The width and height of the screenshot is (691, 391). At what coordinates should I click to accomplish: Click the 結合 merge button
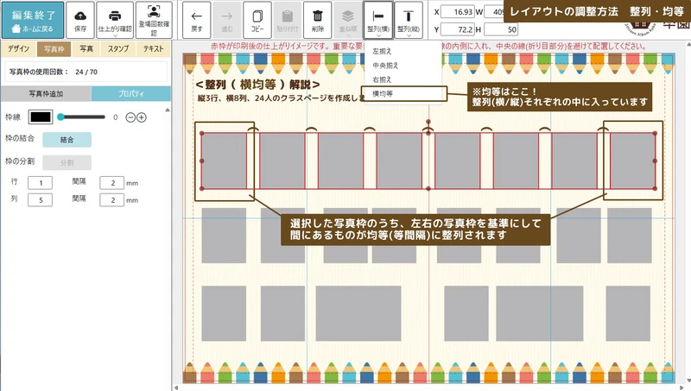(x=67, y=140)
